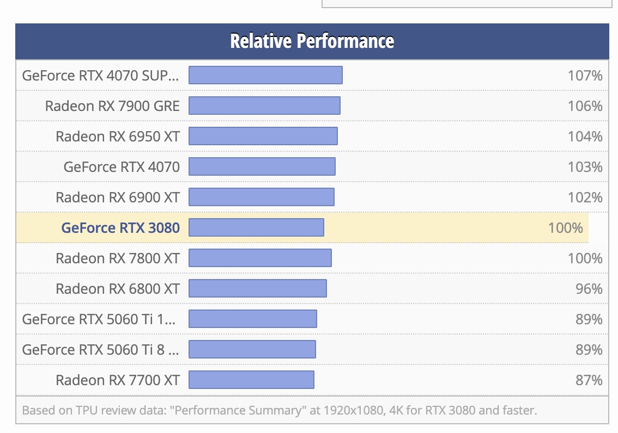Click the Radeon RX 6800 XT performance bar
618x433 pixels.
tap(258, 289)
